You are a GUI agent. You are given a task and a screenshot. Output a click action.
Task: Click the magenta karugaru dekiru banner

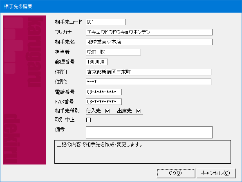25,90
